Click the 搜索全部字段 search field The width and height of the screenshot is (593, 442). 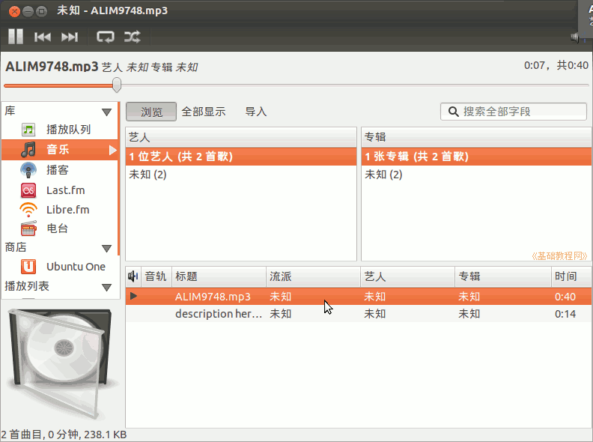coord(520,112)
